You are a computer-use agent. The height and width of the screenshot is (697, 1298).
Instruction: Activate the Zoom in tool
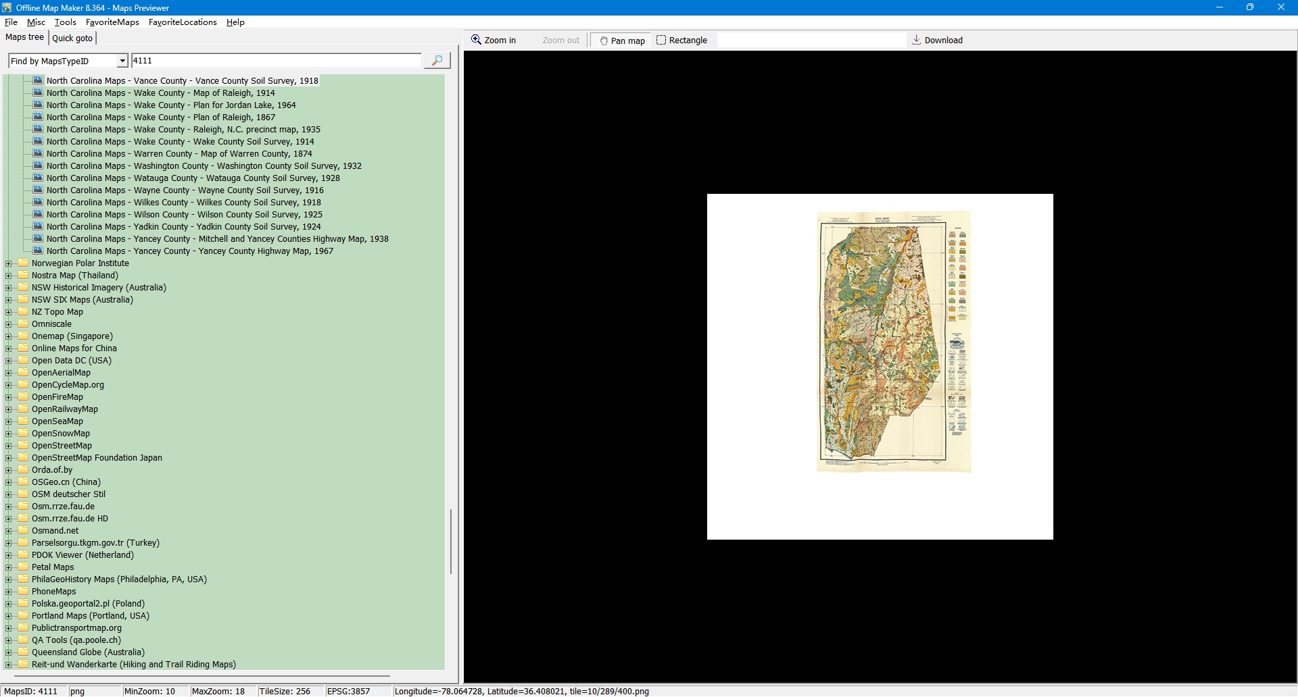point(494,41)
